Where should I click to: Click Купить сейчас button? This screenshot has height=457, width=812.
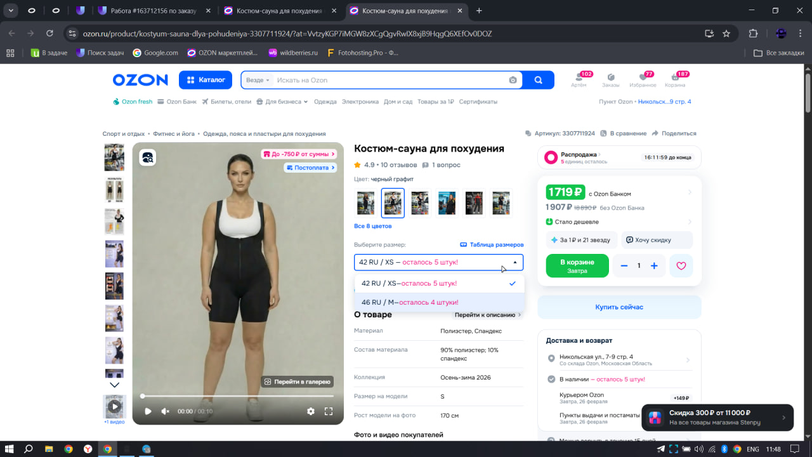coord(619,307)
